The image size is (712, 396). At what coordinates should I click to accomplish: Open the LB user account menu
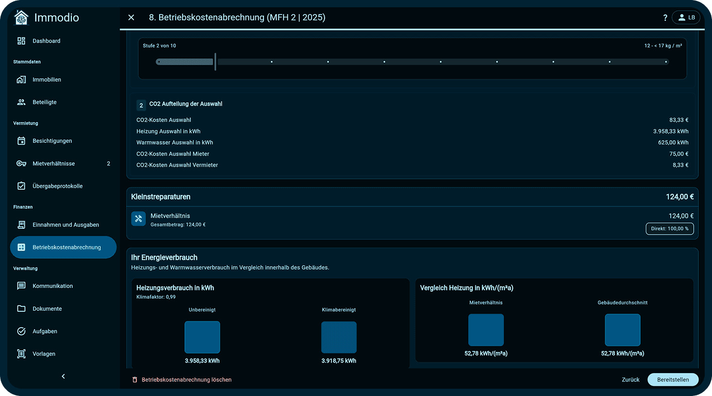[686, 17]
